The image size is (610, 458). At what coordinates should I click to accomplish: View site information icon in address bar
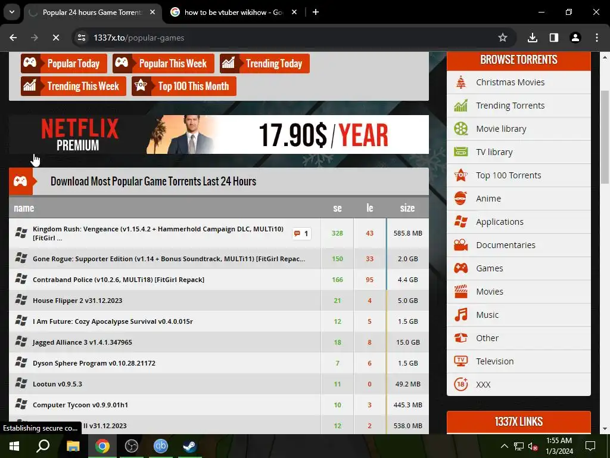(82, 38)
